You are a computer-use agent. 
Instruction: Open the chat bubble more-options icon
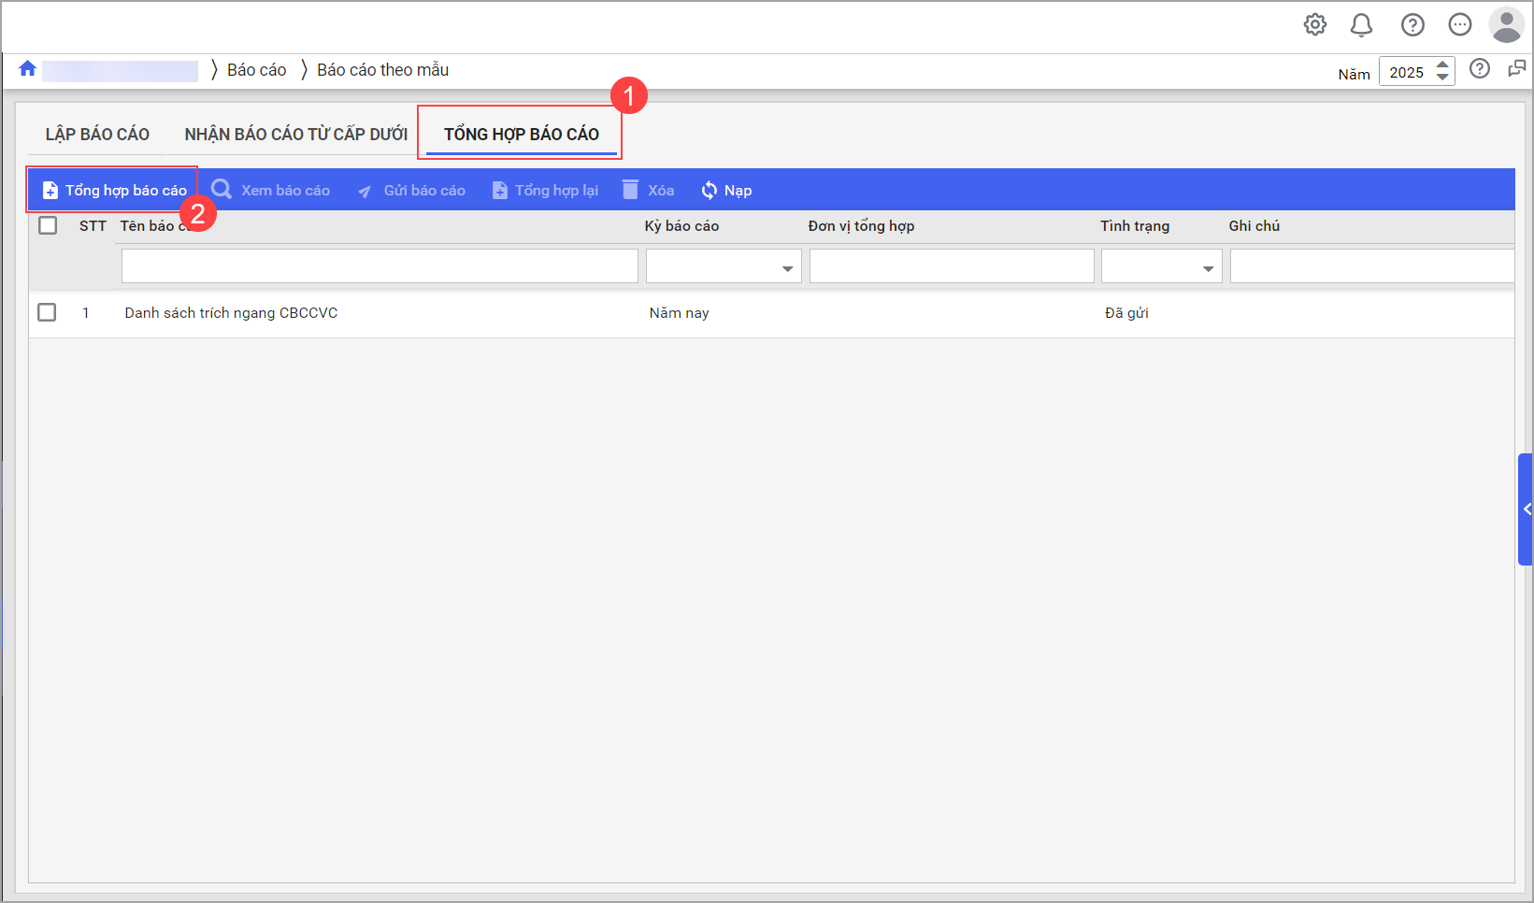(1459, 25)
